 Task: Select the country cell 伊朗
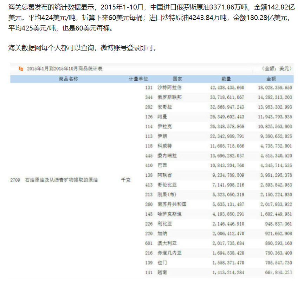pyautogui.click(x=162, y=136)
